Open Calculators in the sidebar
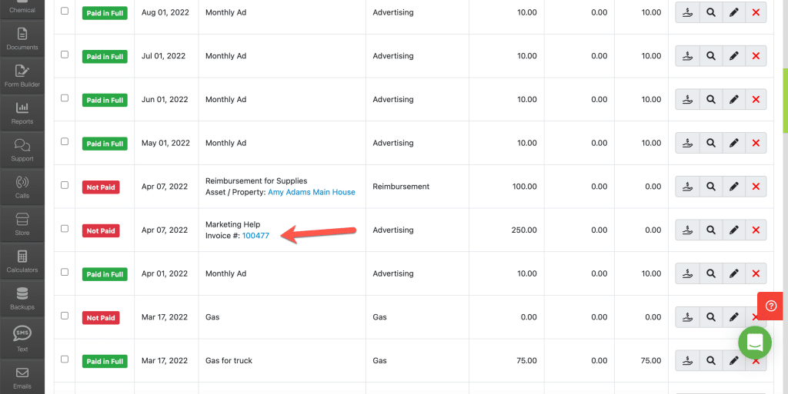Image resolution: width=788 pixels, height=394 pixels. tap(22, 261)
